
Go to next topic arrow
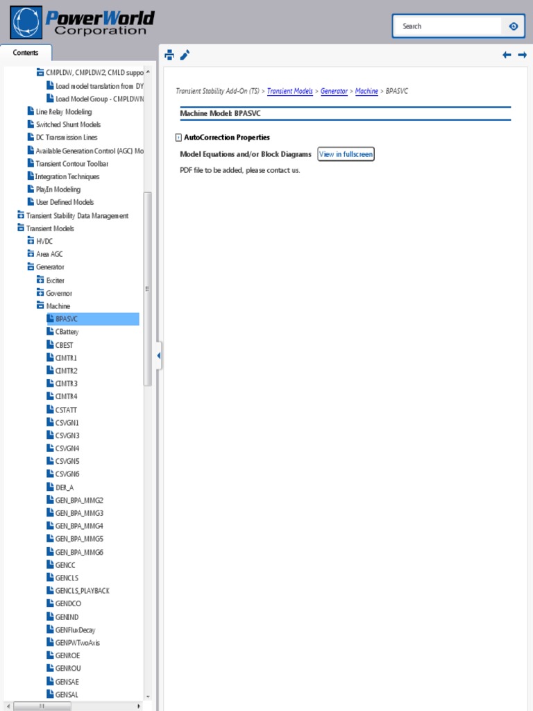click(x=522, y=55)
